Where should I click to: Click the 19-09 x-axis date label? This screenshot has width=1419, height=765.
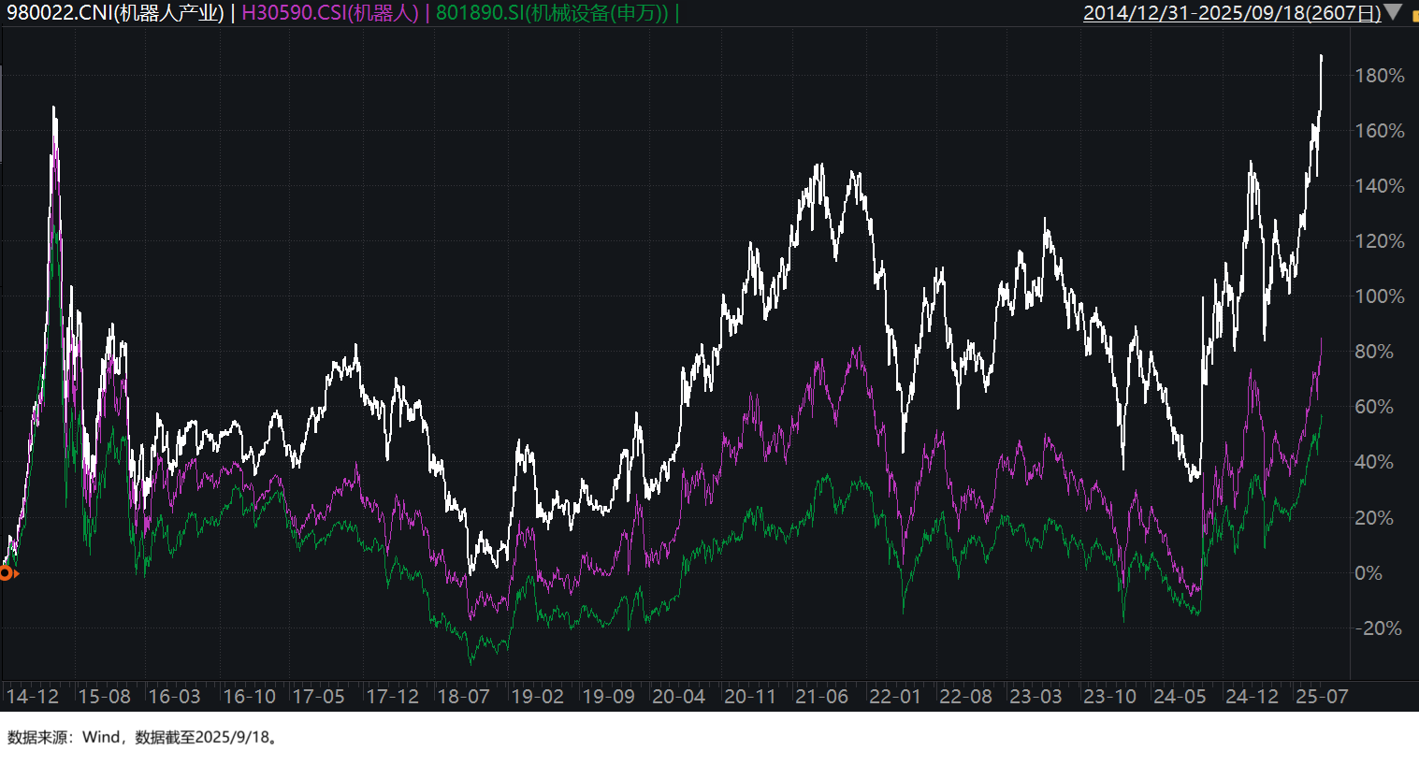pyautogui.click(x=608, y=697)
